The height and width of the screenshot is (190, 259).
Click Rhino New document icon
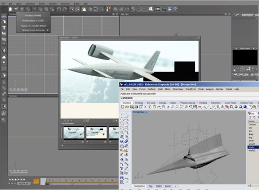(122, 107)
